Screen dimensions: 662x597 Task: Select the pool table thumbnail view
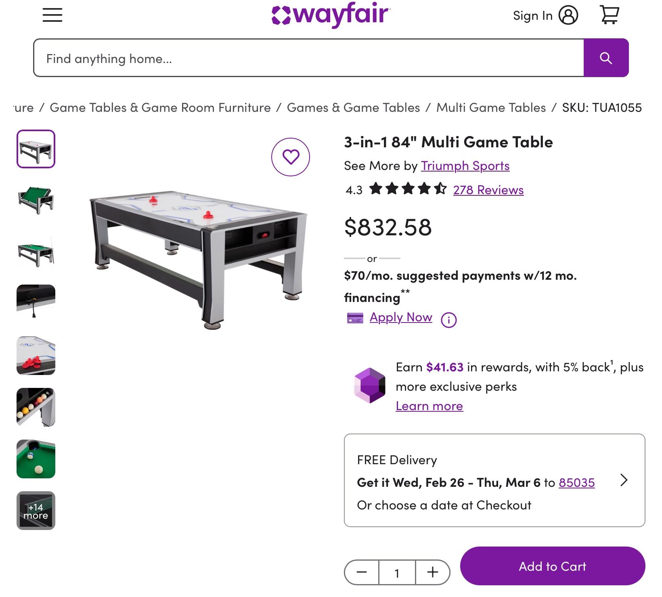(36, 199)
